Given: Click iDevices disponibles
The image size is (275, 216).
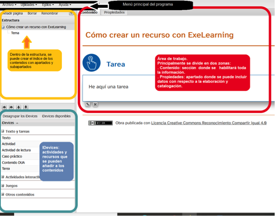Looking at the screenshot, I should (x=56, y=116).
